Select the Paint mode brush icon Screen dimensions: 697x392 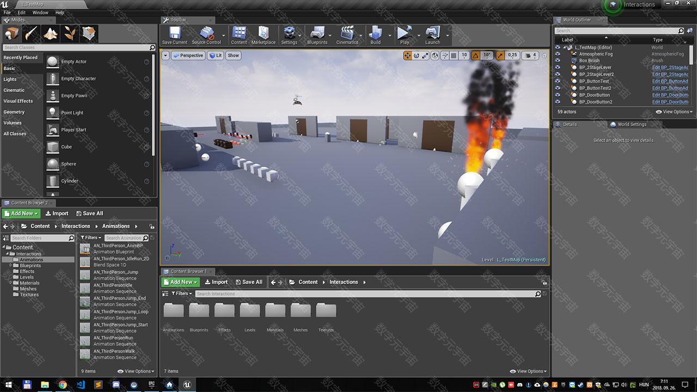31,34
